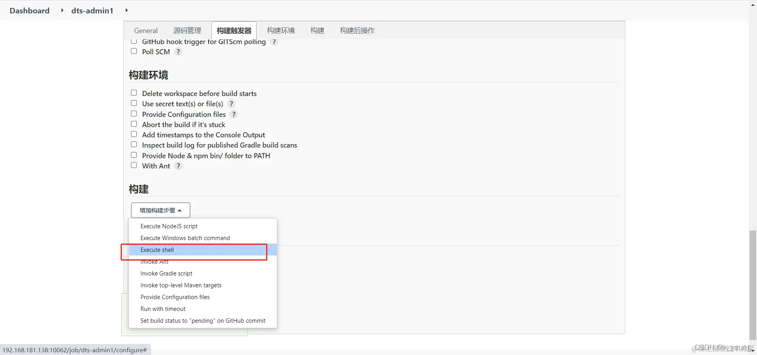Choose Set build status to pending on GitHub commit

pyautogui.click(x=203, y=321)
